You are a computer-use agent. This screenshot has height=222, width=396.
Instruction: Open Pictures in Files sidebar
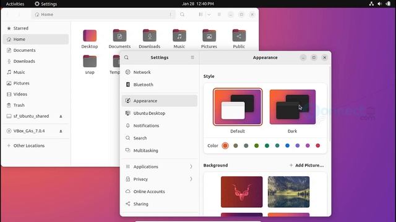click(x=36, y=83)
